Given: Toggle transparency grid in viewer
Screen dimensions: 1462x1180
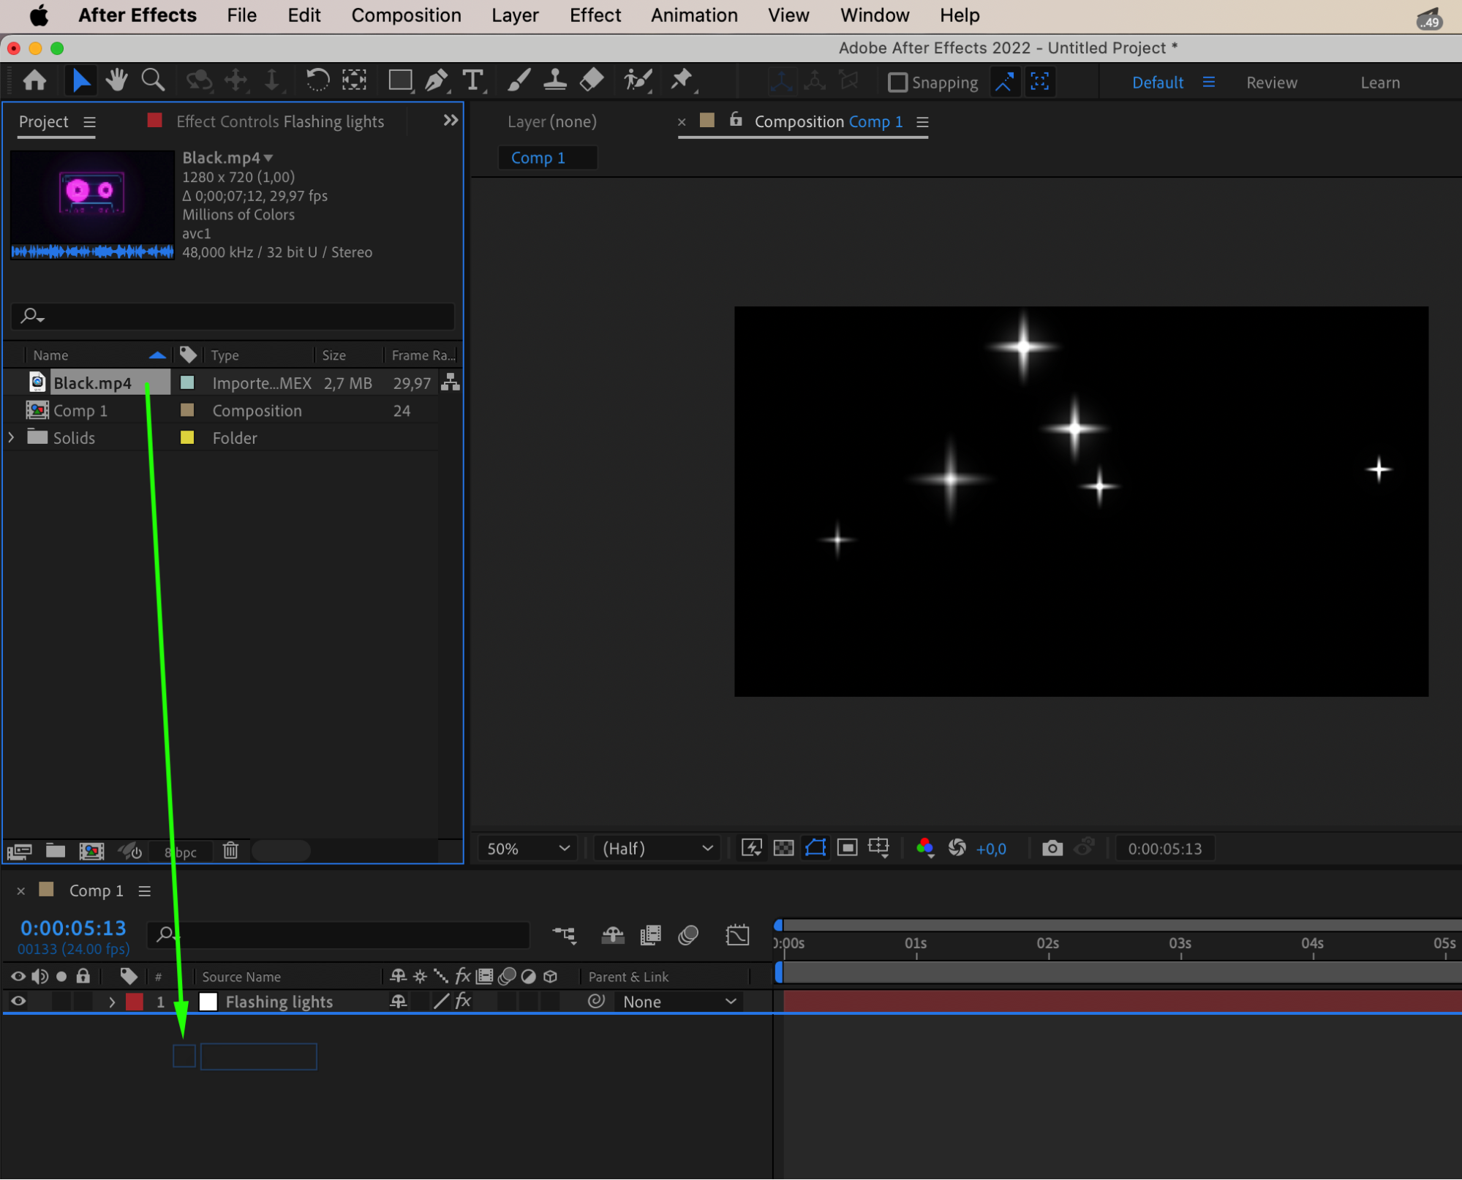Looking at the screenshot, I should click(x=783, y=848).
